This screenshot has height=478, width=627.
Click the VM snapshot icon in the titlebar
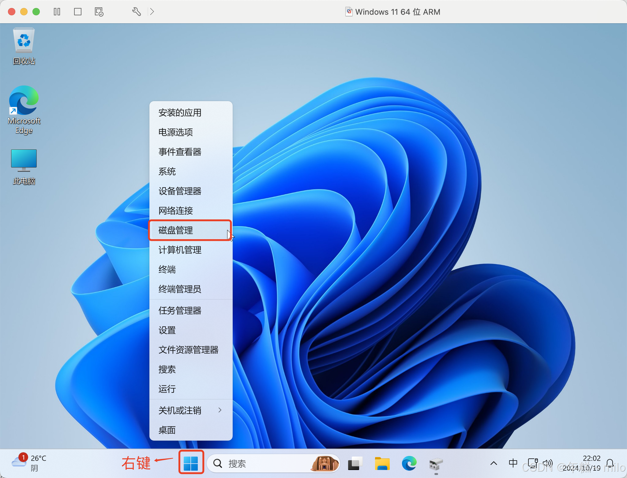[99, 12]
